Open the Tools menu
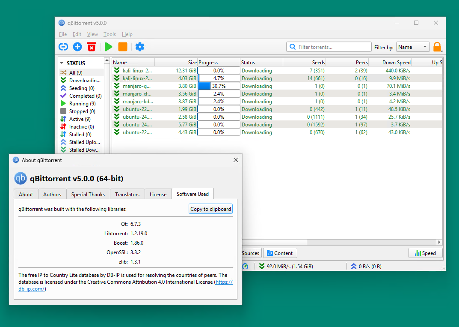Image resolution: width=459 pixels, height=327 pixels. tap(110, 34)
